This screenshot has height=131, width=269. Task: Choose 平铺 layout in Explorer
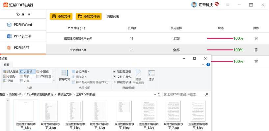point(8,81)
